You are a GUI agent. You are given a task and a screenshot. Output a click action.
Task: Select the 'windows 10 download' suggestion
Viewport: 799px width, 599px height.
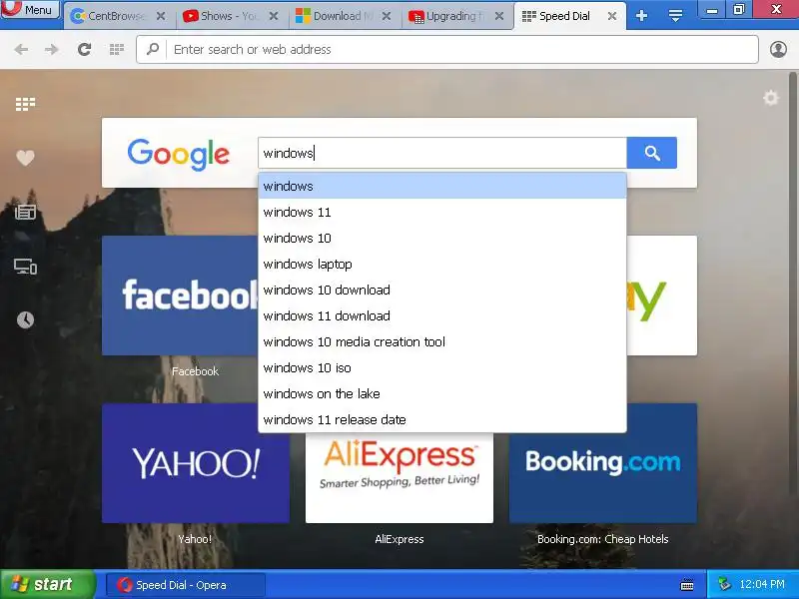pyautogui.click(x=442, y=290)
